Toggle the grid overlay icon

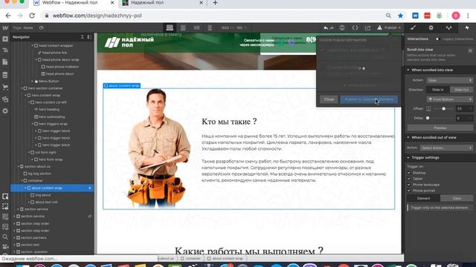coord(5,217)
